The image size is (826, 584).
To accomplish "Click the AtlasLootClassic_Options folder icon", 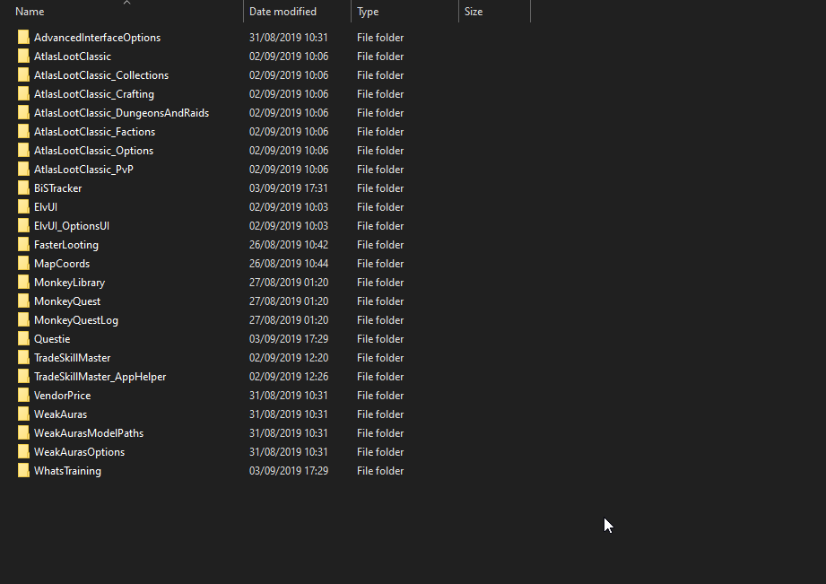I will point(23,150).
